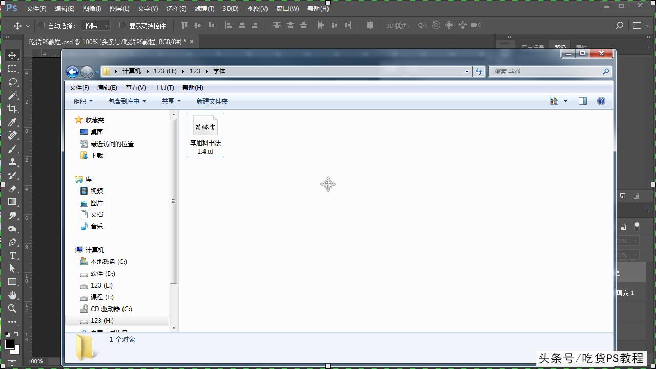Navigate to 123 (H:) in address breadcrumb
The image size is (656, 369).
point(165,71)
